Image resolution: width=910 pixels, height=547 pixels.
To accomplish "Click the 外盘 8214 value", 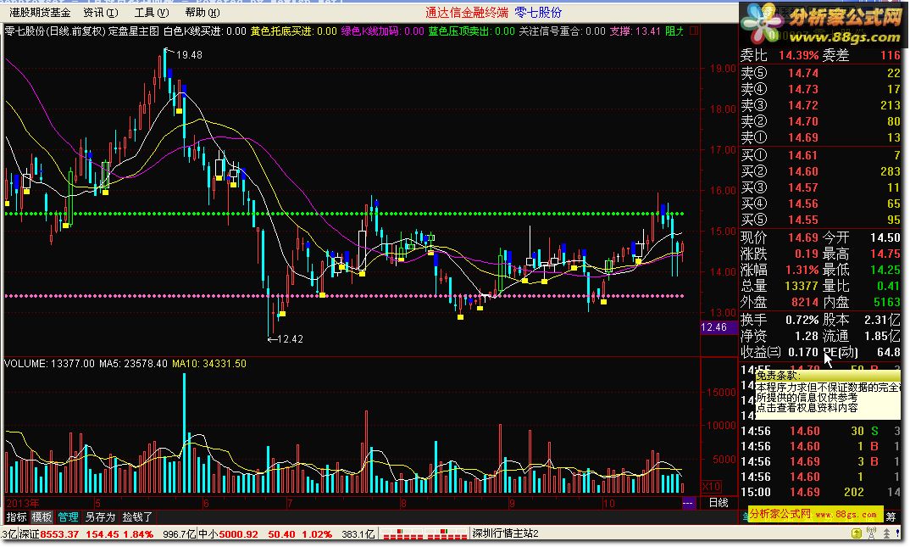I will pyautogui.click(x=805, y=303).
